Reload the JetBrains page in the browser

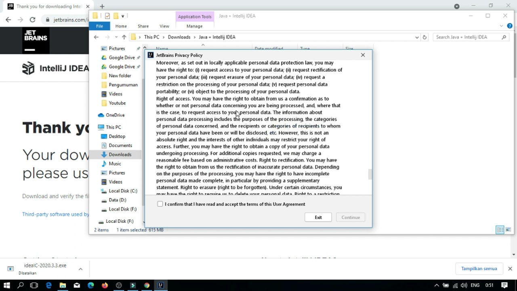click(x=32, y=19)
